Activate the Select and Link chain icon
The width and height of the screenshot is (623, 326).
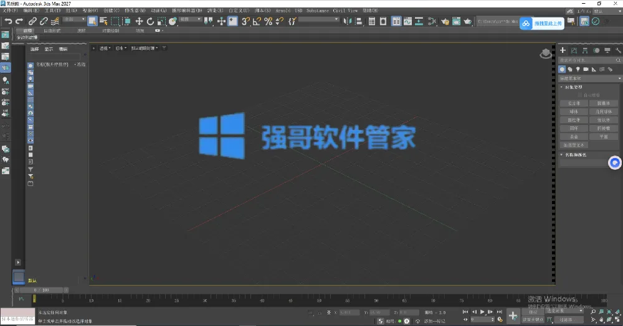pyautogui.click(x=32, y=21)
